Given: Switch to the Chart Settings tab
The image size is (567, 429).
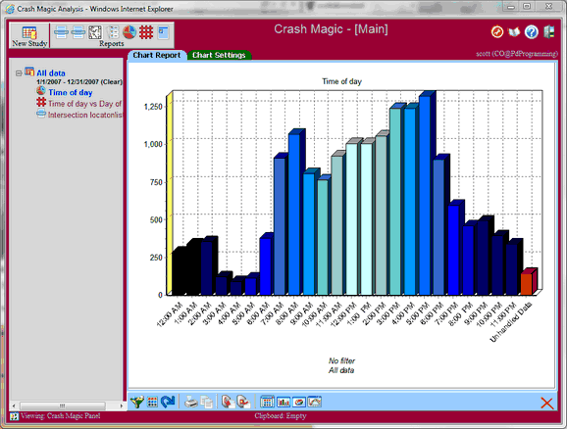Looking at the screenshot, I should [219, 55].
